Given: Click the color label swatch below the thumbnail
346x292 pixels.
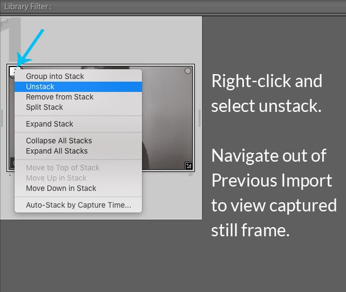Looking at the screenshot, I should (191, 175).
